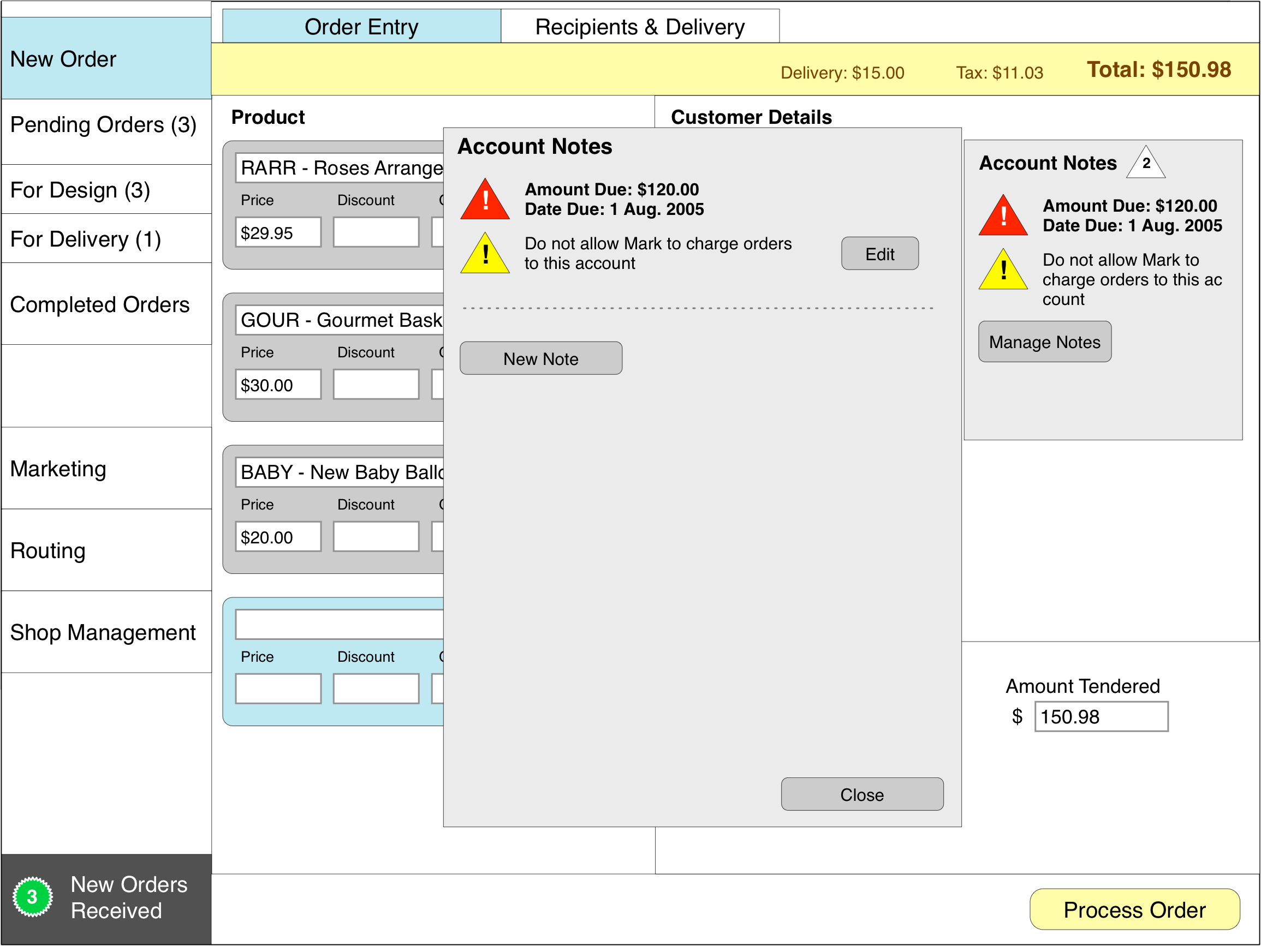Click the Amount Tendered input field
Image resolution: width=1261 pixels, height=946 pixels.
(x=1101, y=716)
